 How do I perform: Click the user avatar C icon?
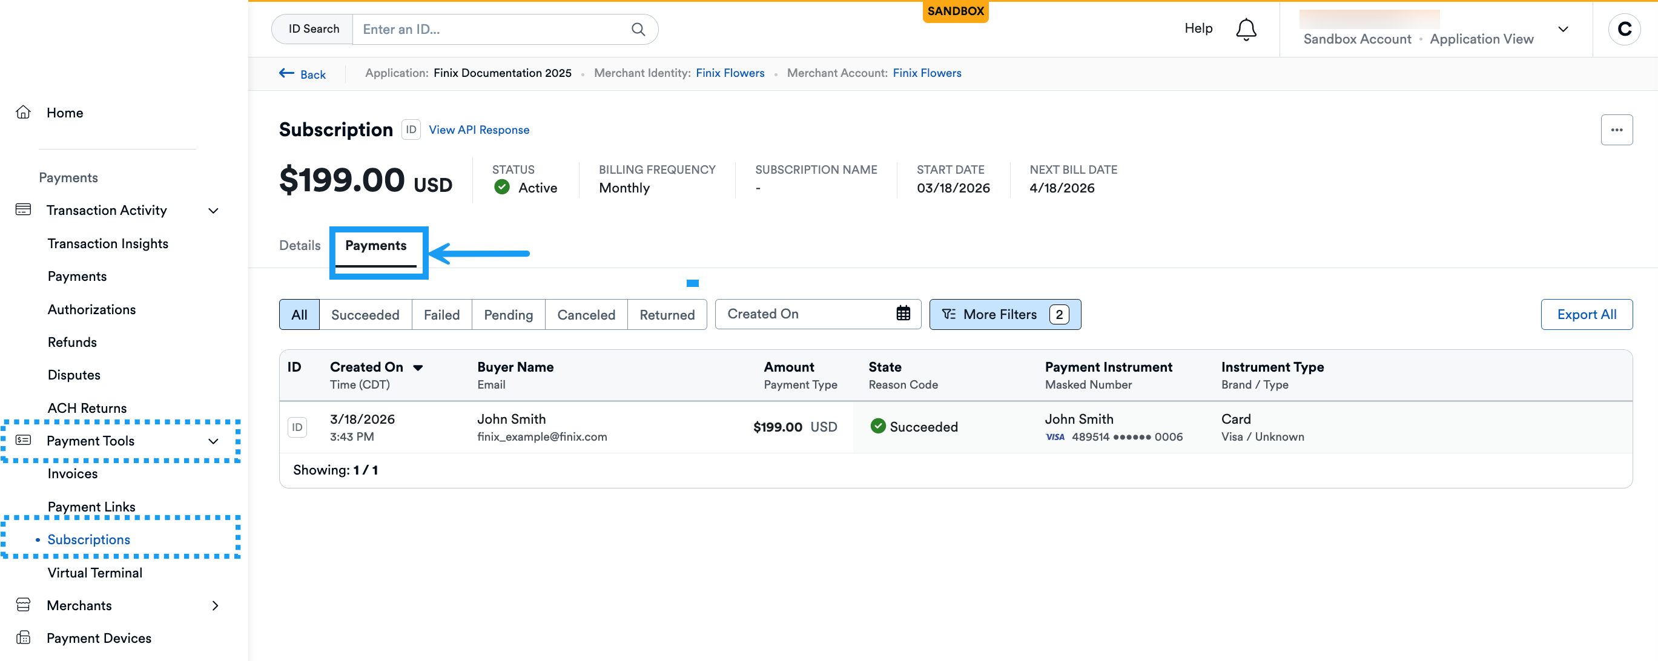click(x=1623, y=29)
